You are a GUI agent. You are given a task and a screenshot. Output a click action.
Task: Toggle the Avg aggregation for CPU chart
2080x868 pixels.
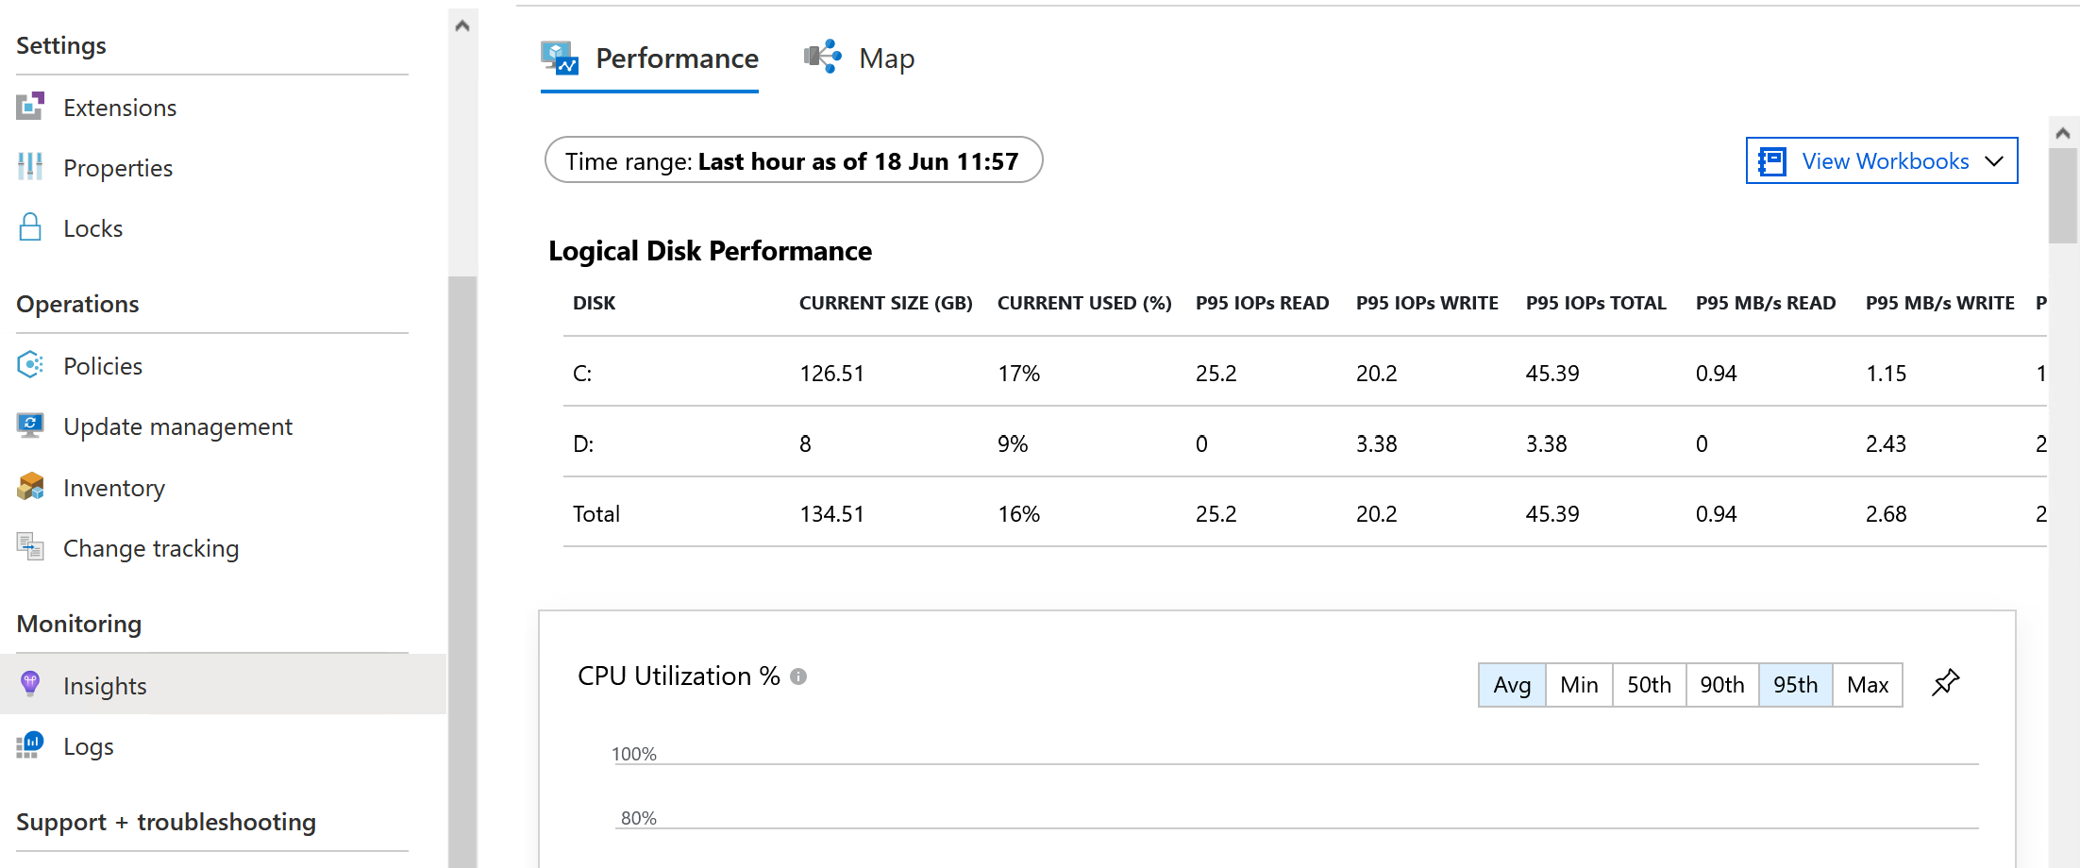click(x=1512, y=685)
